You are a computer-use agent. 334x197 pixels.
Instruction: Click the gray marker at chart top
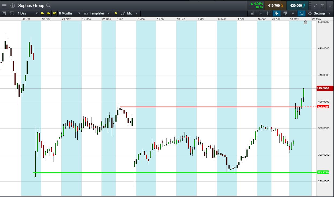click(305, 22)
